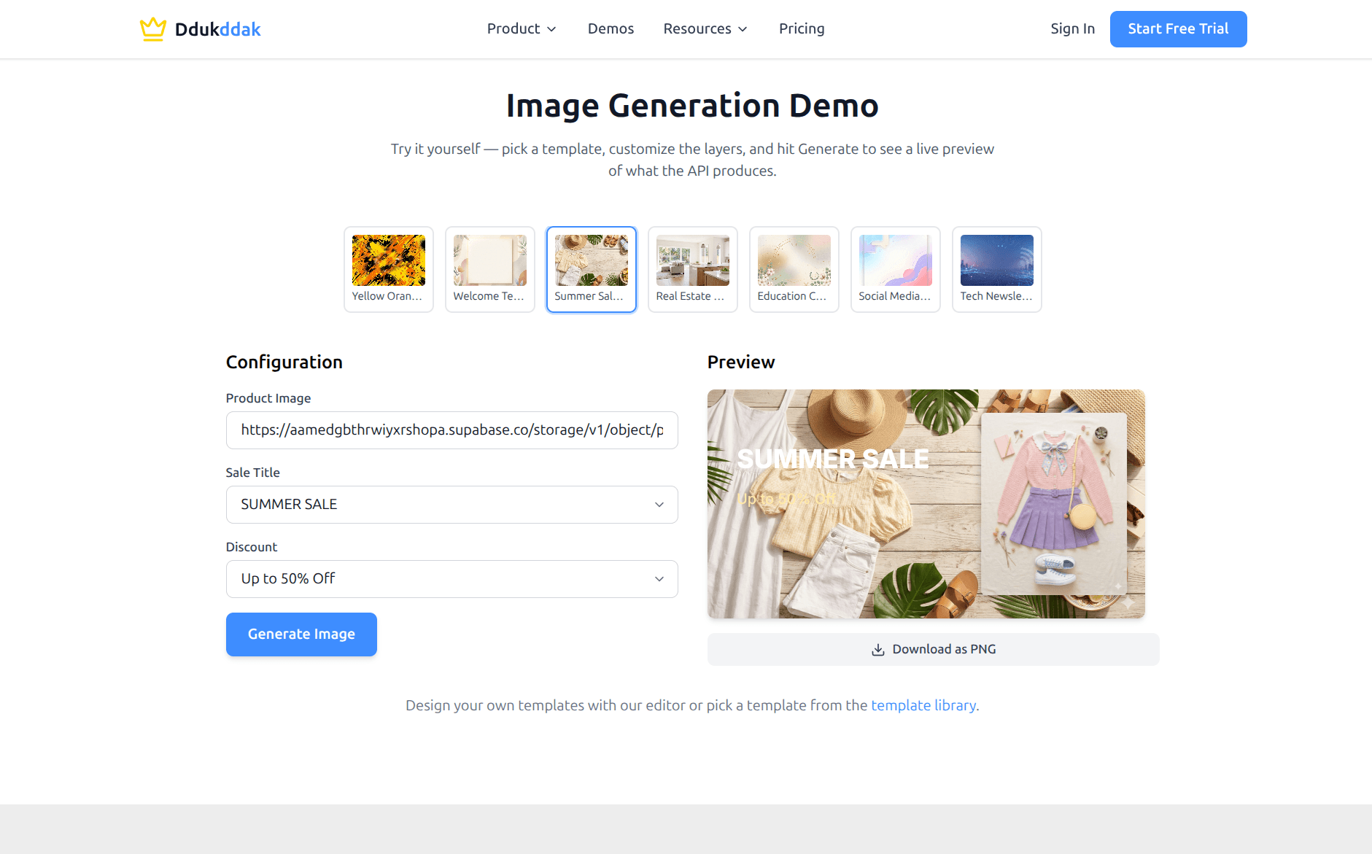Screen dimensions: 1372x854
Task: Click the Start Free Trial button
Action: 1178,28
